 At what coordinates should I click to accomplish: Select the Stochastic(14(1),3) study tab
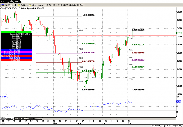pos(35,119)
